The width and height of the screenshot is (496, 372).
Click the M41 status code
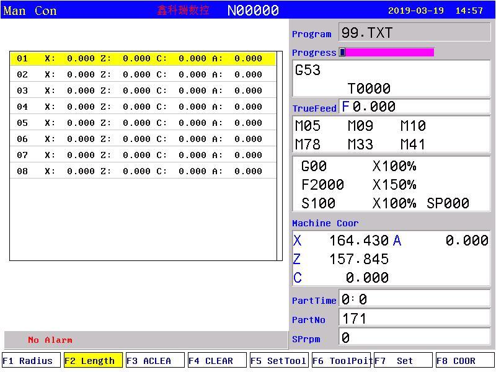413,144
